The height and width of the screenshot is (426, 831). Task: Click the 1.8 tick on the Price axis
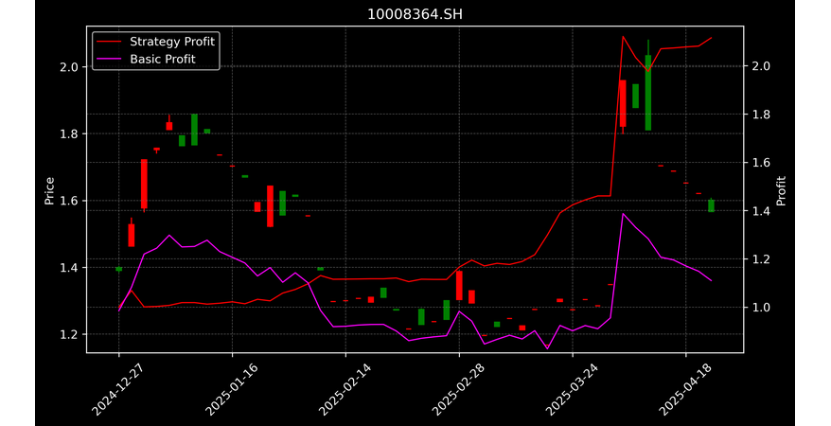pyautogui.click(x=70, y=134)
